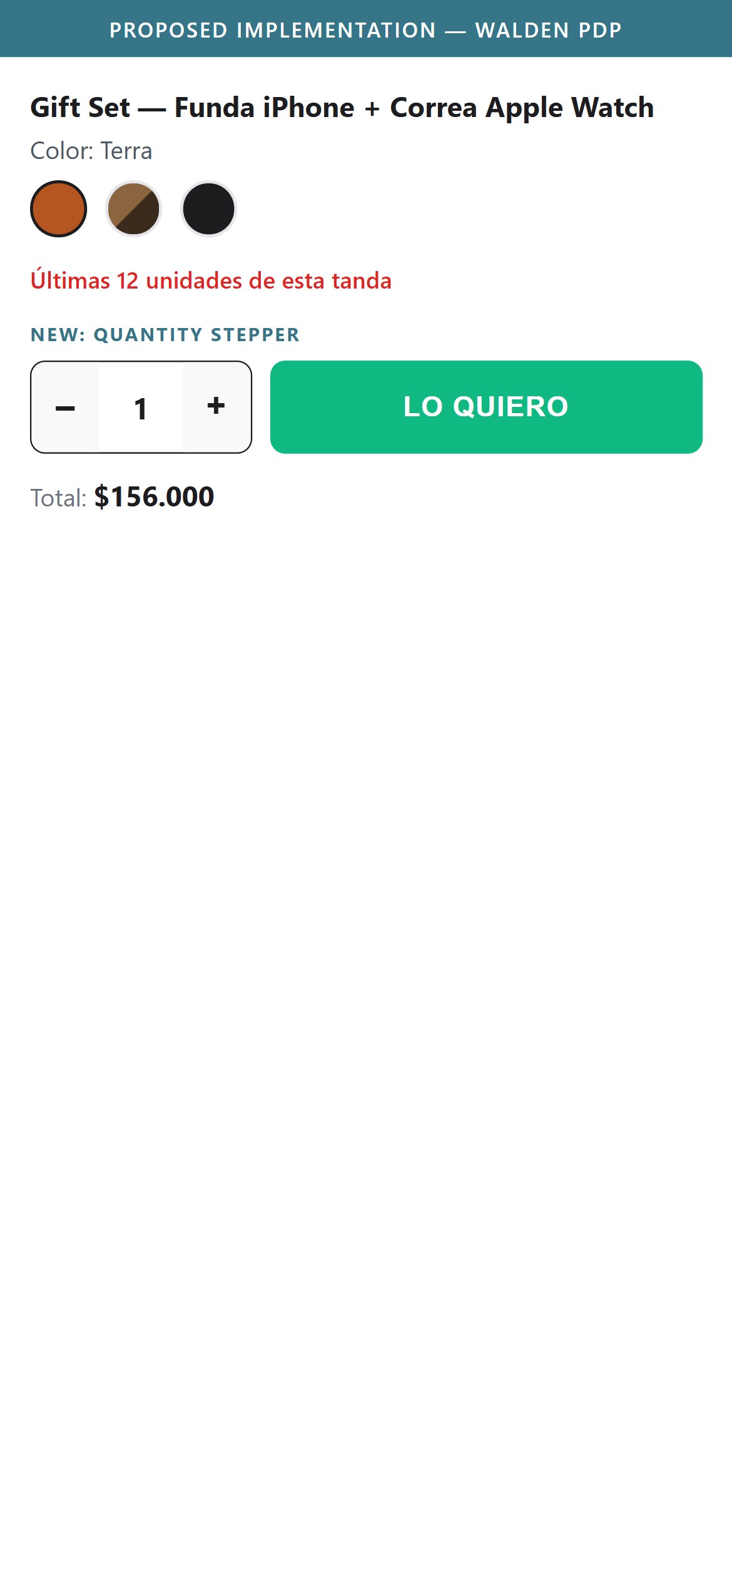Switch color to the brown split-circle option

pos(133,208)
